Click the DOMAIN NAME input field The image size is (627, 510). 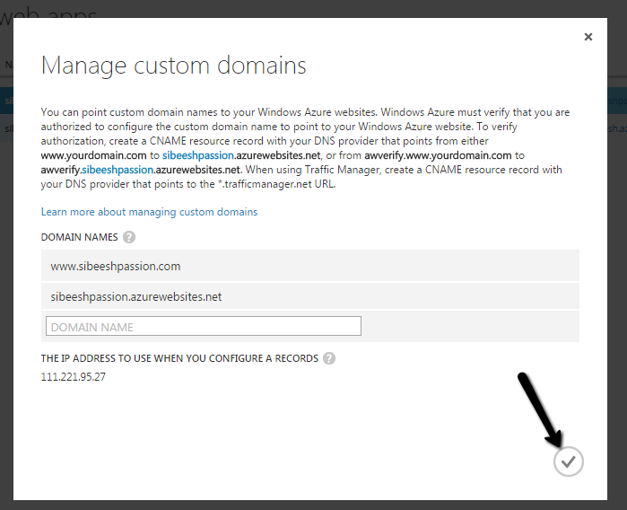(204, 326)
